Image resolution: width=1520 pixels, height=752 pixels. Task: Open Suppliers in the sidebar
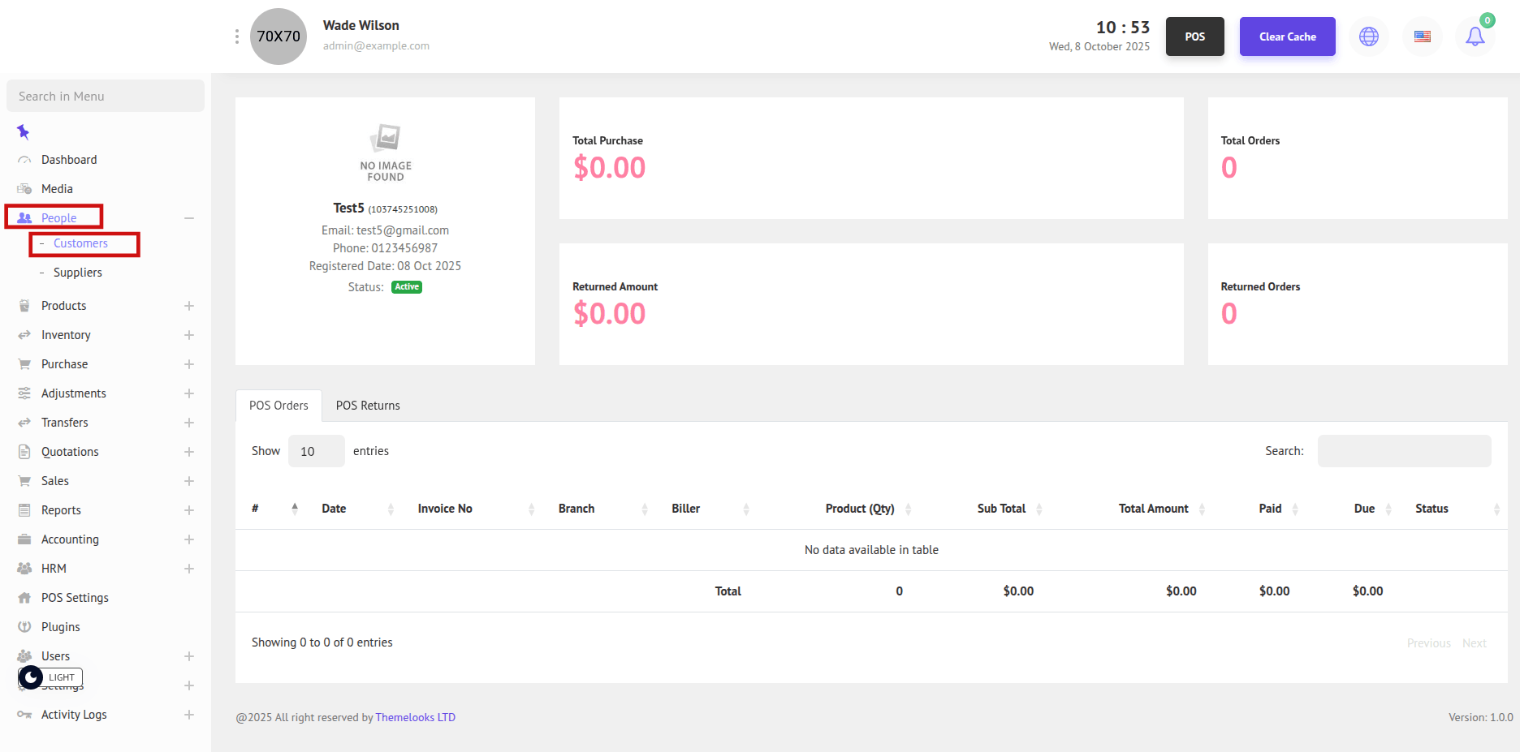click(78, 273)
